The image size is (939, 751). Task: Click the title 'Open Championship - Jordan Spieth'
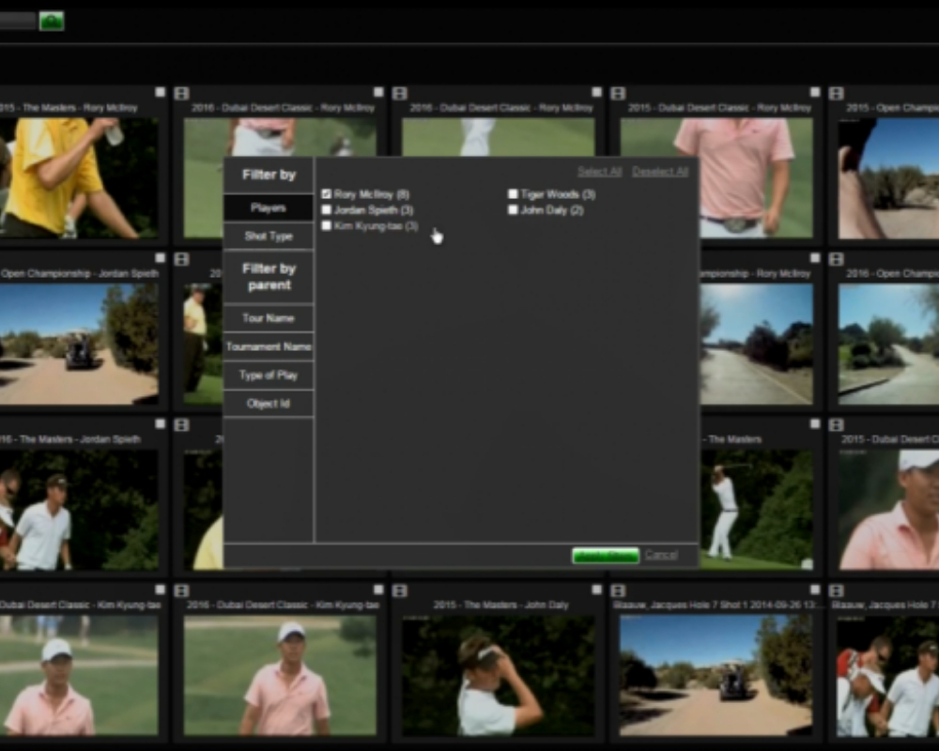click(79, 274)
